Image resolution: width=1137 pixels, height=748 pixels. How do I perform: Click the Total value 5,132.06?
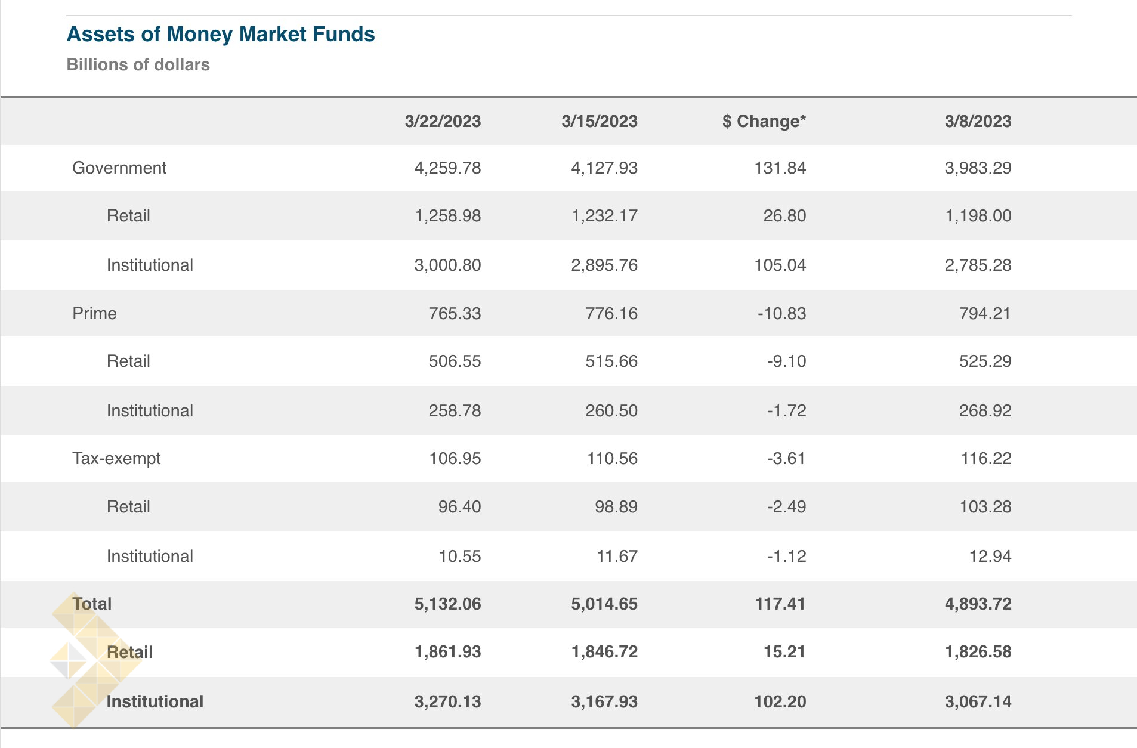[x=447, y=604]
